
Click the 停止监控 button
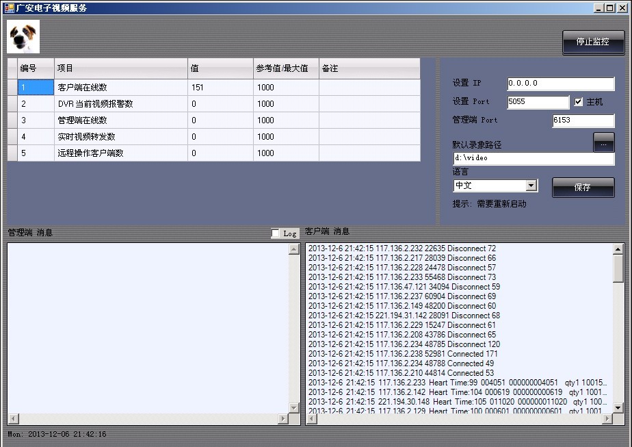point(592,42)
